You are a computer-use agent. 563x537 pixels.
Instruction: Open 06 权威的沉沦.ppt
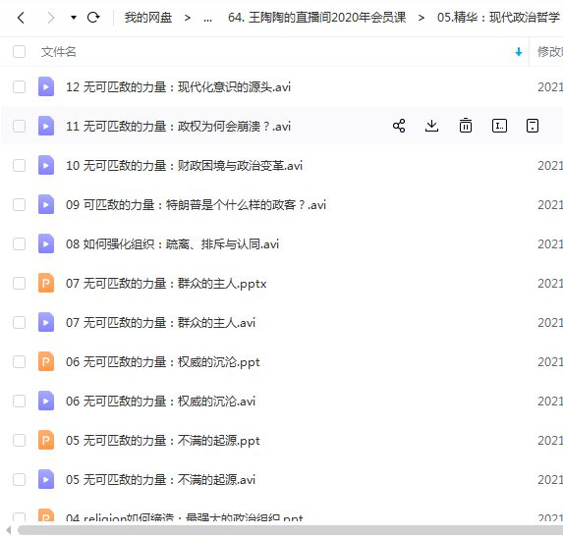(x=163, y=362)
